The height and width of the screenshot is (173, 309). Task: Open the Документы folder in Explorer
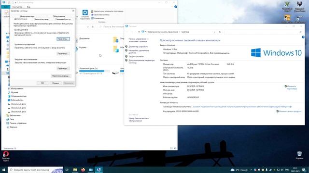coord(84,38)
